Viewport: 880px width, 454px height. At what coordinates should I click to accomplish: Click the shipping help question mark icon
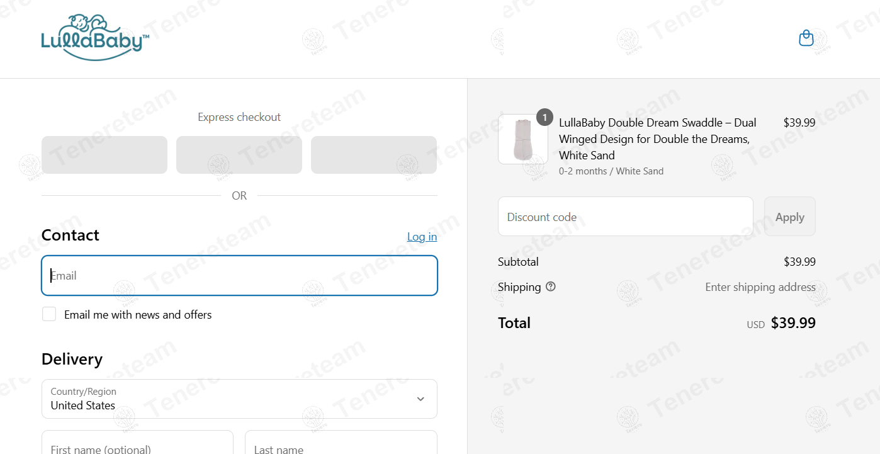coord(551,287)
